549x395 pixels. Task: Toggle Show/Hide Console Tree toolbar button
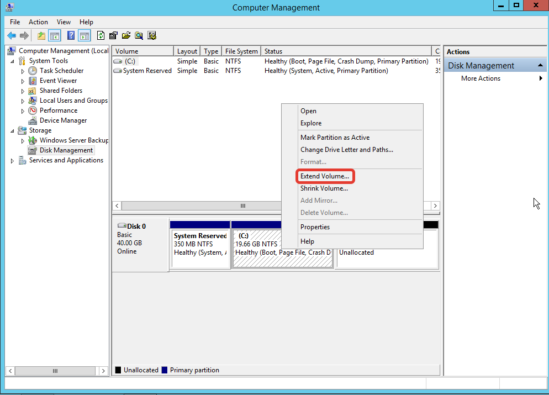click(55, 36)
